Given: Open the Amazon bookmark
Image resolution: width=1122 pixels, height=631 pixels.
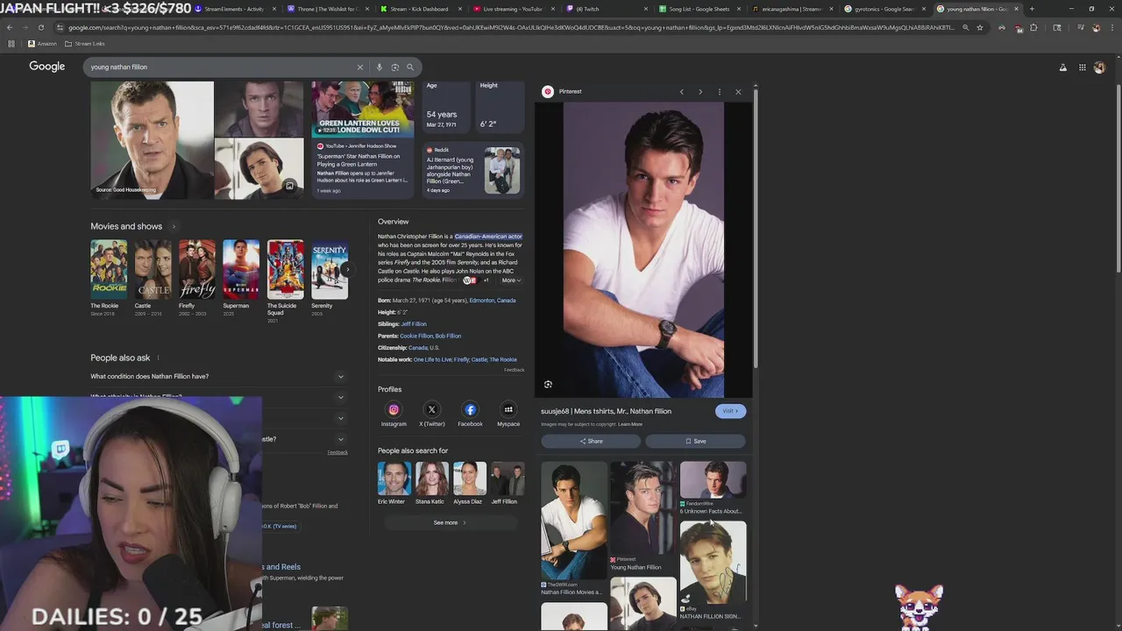Looking at the screenshot, I should [42, 43].
